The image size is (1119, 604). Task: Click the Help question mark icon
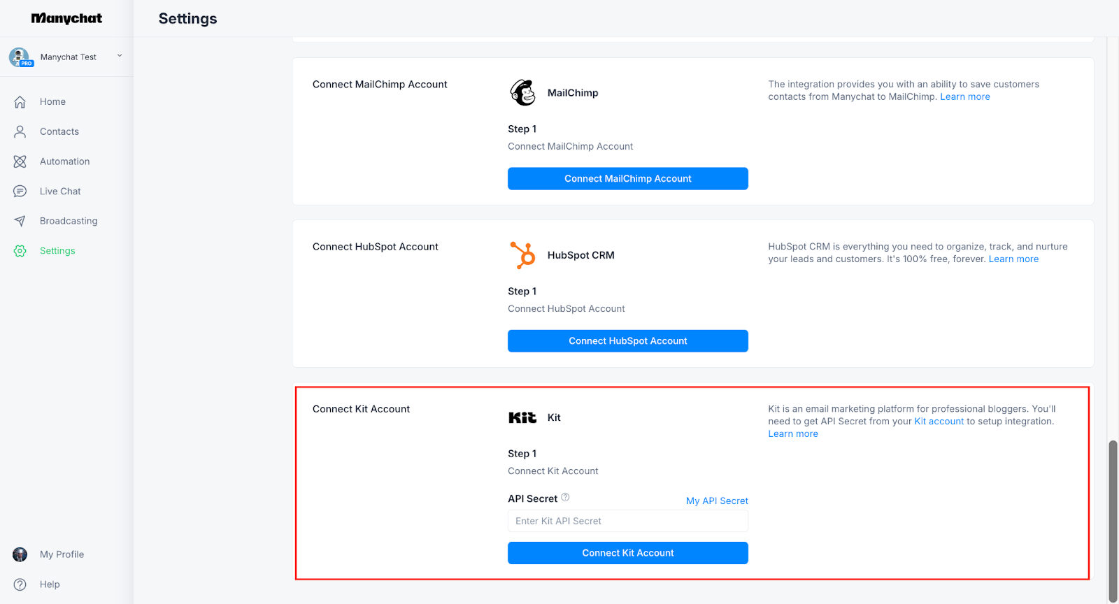(x=20, y=584)
